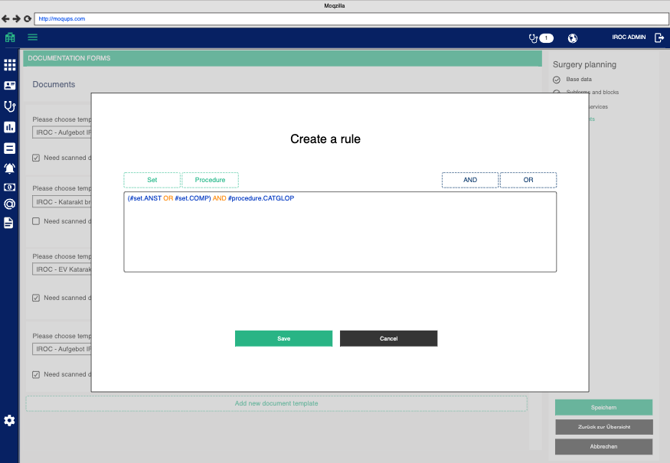670x463 pixels.
Task: Click the globe language icon
Action: point(573,38)
